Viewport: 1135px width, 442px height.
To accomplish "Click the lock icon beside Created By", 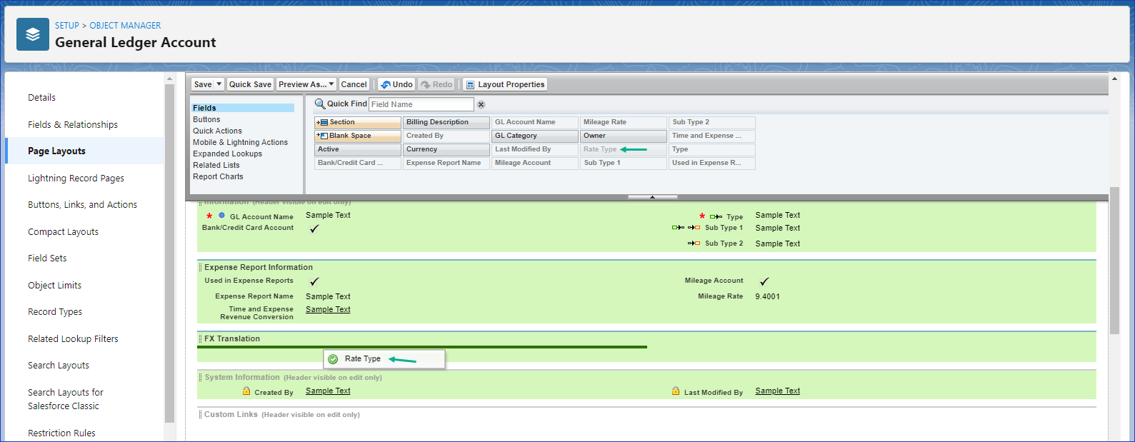I will click(246, 391).
